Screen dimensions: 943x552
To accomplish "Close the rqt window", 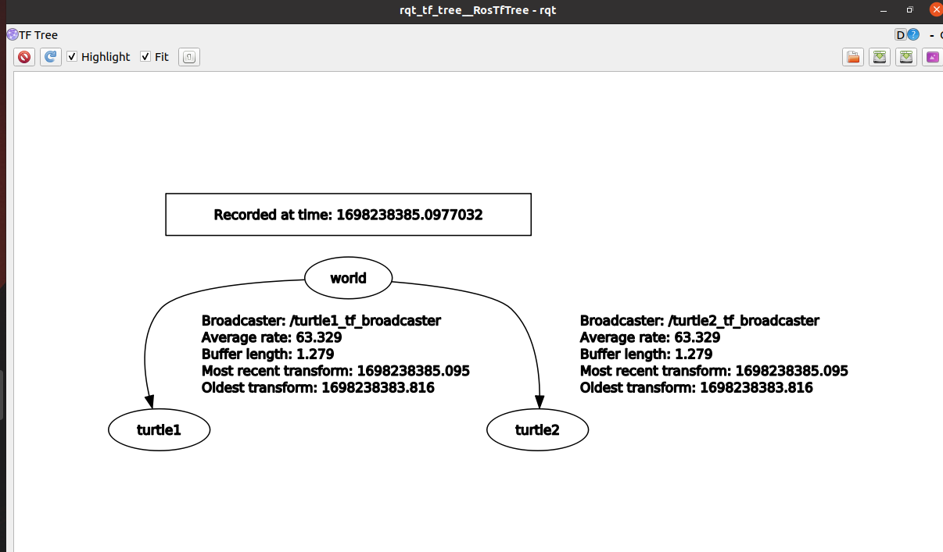I will point(935,10).
